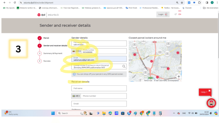Switch site language to LT

point(175,14)
